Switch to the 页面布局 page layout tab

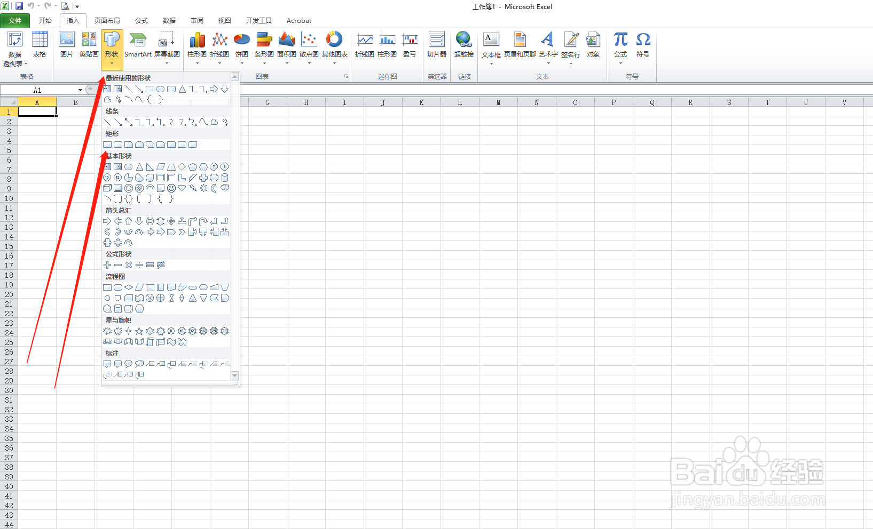point(107,20)
